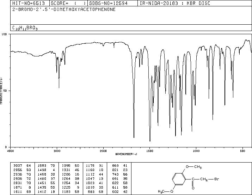Click the 2000 x-axis tick label

coord(103,151)
